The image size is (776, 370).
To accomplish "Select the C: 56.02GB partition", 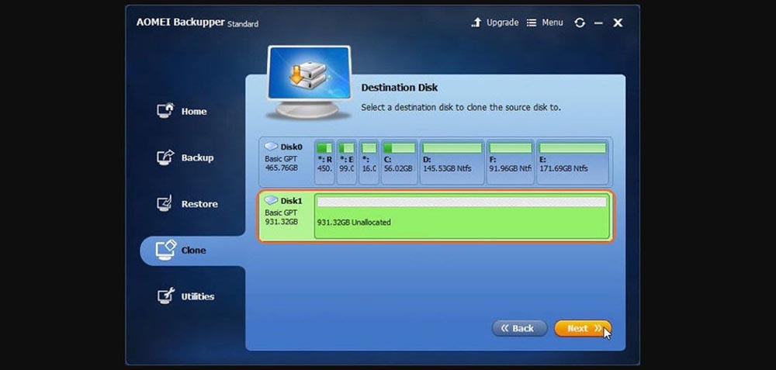I will 399,161.
